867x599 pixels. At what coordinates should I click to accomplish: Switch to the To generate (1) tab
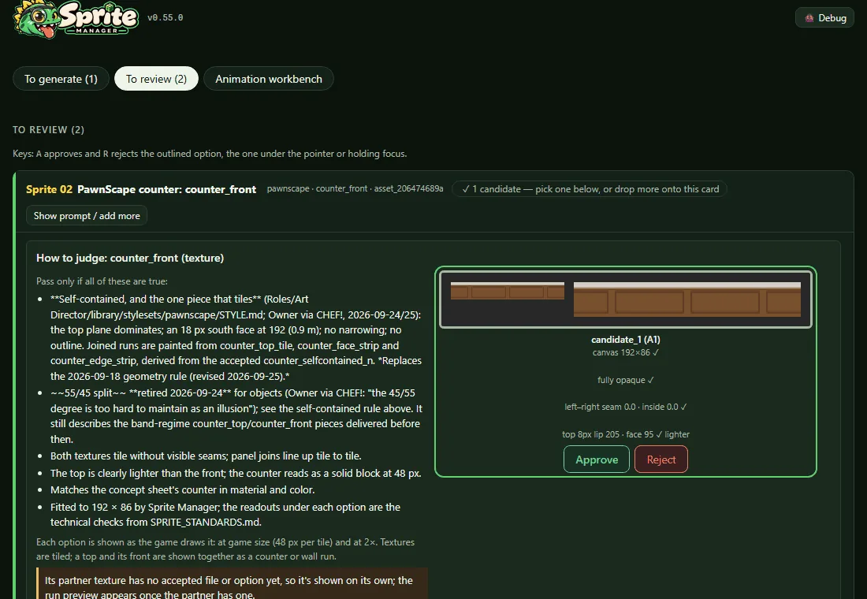click(x=61, y=79)
